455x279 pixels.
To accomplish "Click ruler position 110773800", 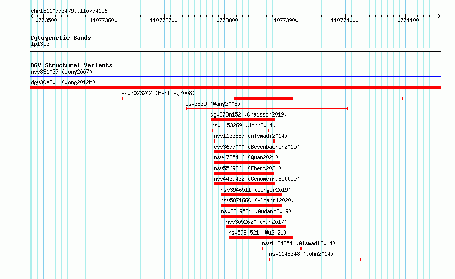I will point(224,20).
